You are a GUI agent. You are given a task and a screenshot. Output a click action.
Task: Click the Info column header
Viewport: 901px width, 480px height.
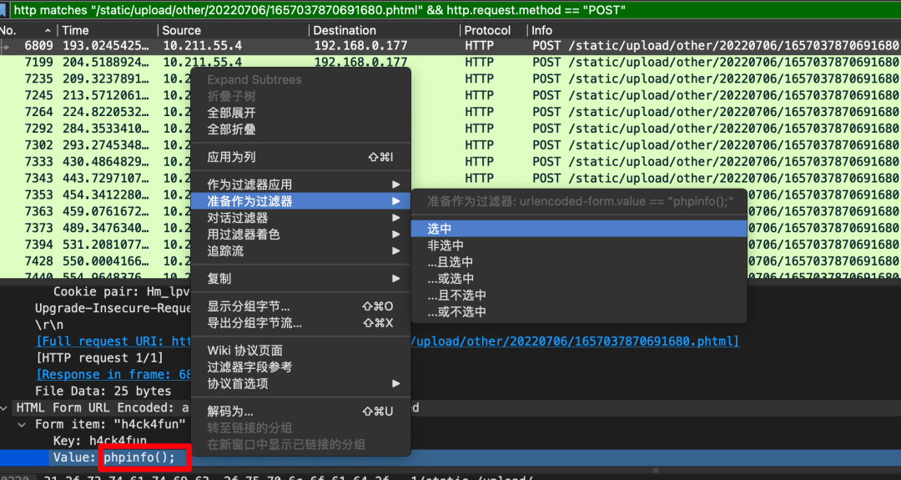[714, 30]
